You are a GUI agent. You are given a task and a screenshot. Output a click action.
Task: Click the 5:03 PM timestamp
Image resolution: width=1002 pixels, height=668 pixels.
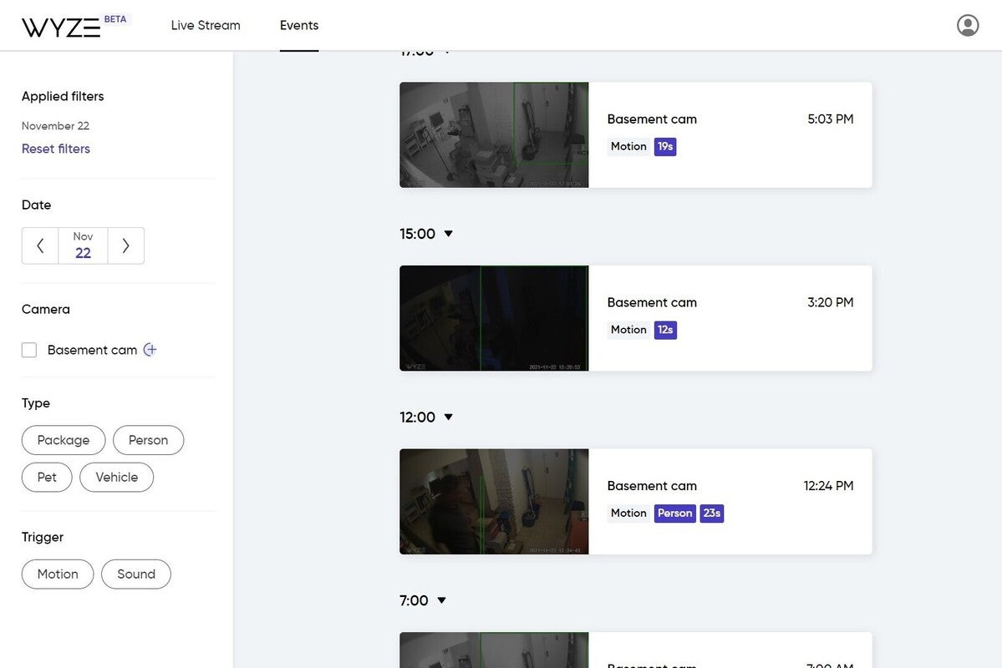pos(830,119)
